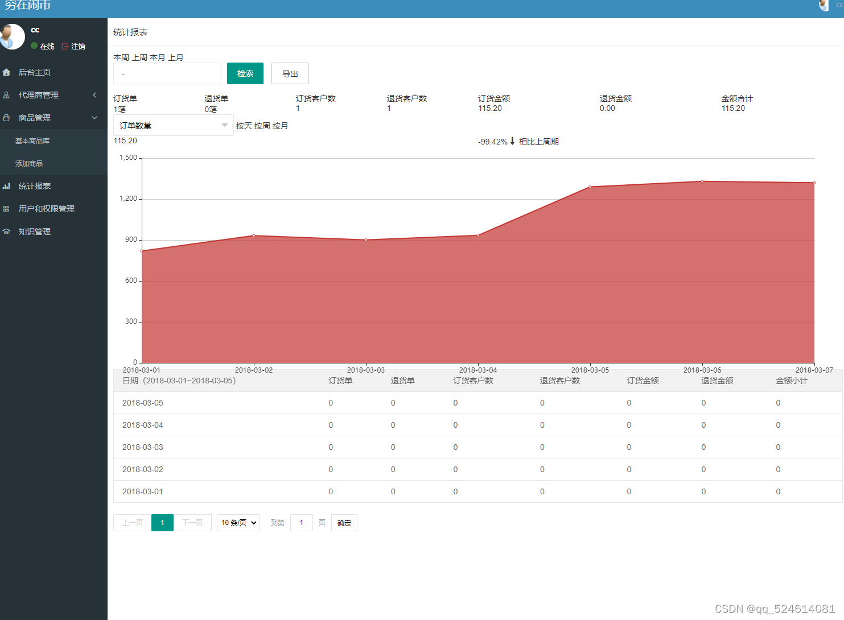The image size is (844, 620).
Task: Click the jump-to-page number input
Action: click(302, 523)
